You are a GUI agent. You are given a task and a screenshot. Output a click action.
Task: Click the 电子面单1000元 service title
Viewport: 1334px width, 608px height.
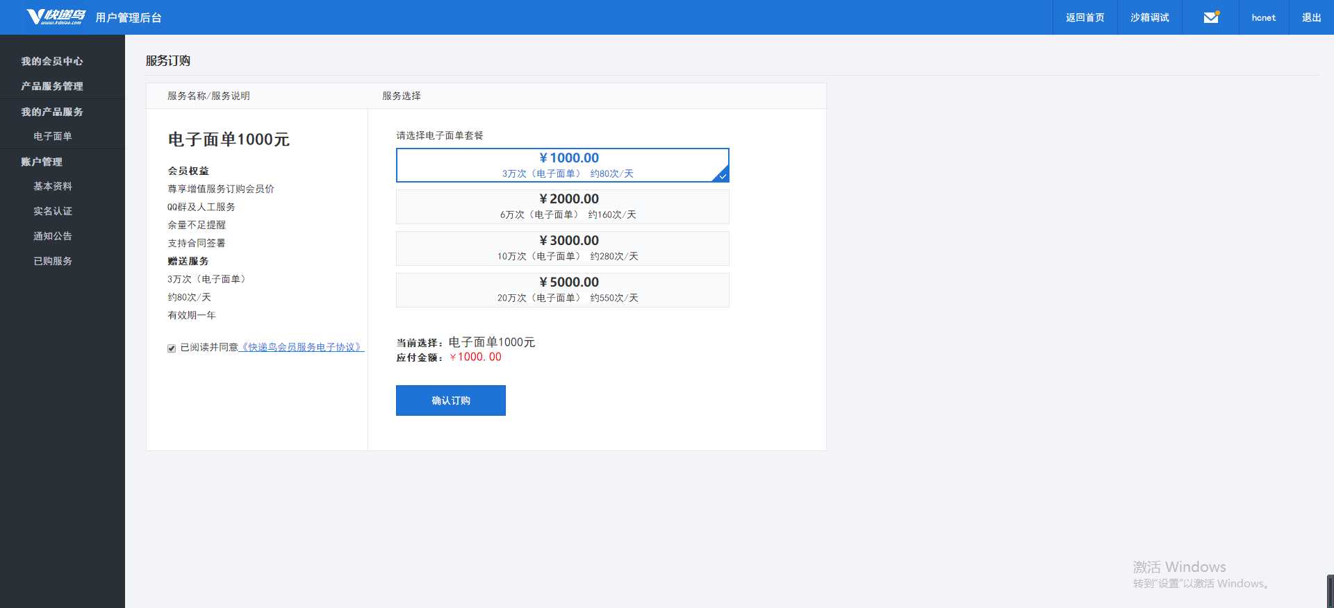click(229, 140)
